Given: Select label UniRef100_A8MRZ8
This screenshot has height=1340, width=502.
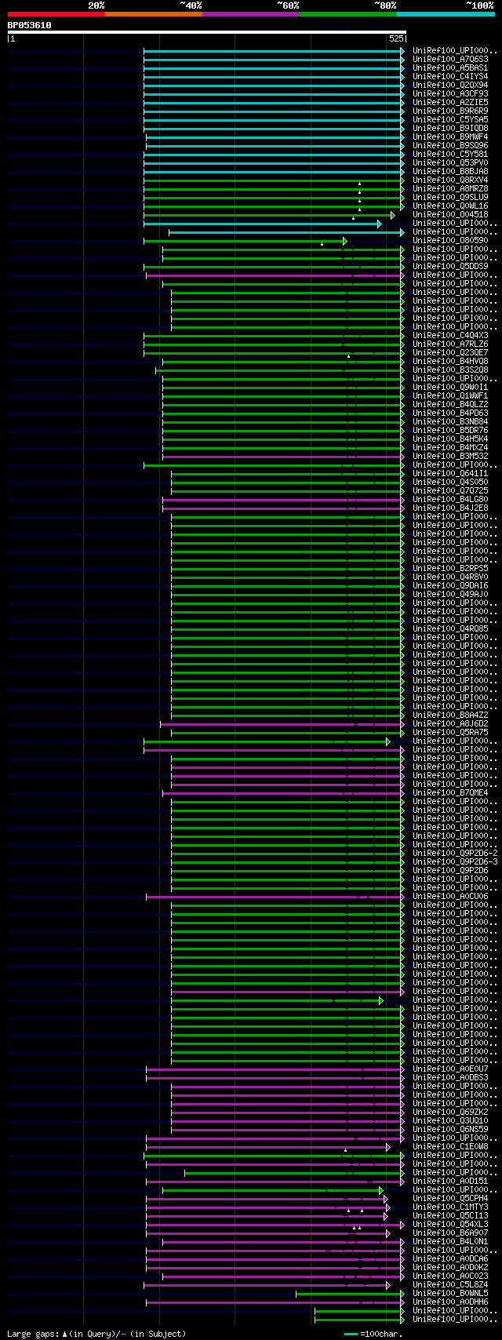Looking at the screenshot, I should (x=450, y=188).
